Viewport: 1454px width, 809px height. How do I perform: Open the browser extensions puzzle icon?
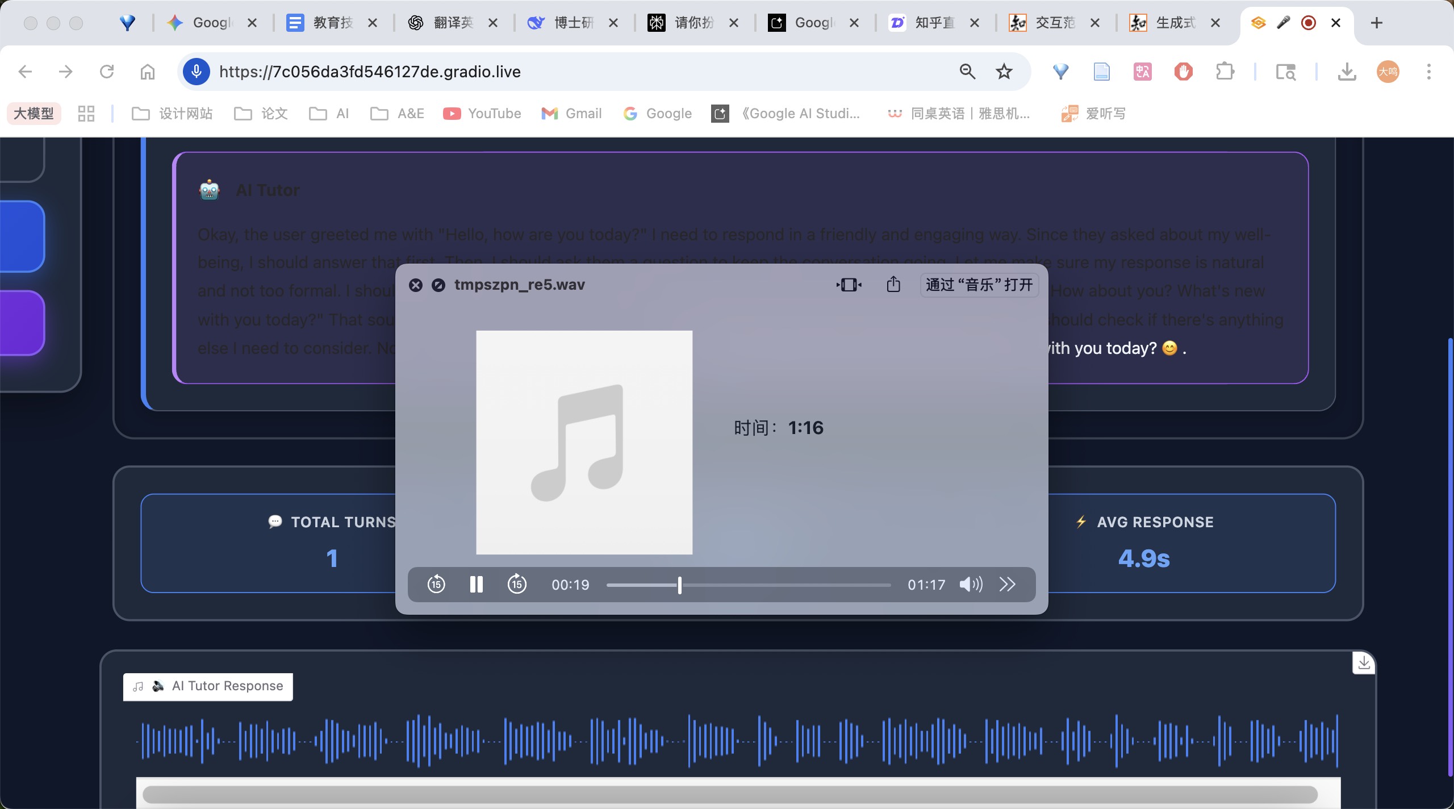(1225, 72)
